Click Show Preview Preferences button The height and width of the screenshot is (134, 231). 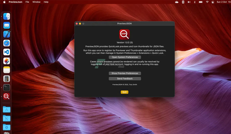125,73
